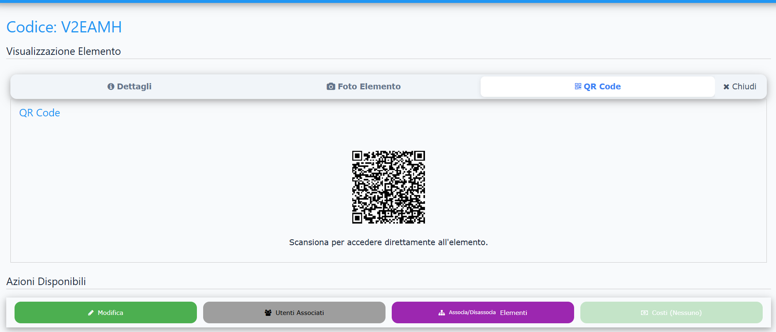Click the "Codice: V2EAMH" heading

[x=64, y=27]
